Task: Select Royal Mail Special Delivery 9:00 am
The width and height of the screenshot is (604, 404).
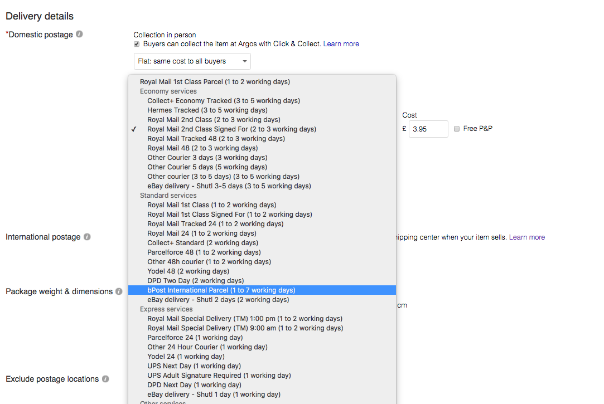Action: point(262,328)
